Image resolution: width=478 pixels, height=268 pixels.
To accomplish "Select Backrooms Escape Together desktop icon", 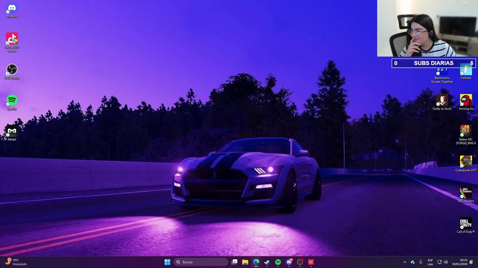I will coord(442,76).
